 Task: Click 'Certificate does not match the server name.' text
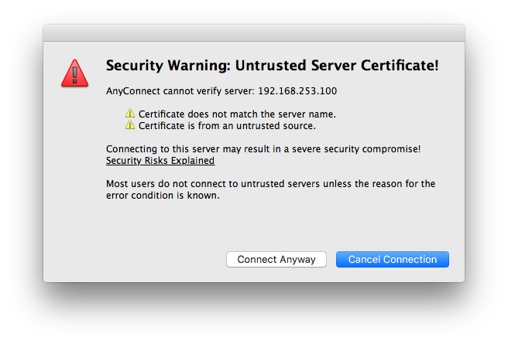[237, 114]
